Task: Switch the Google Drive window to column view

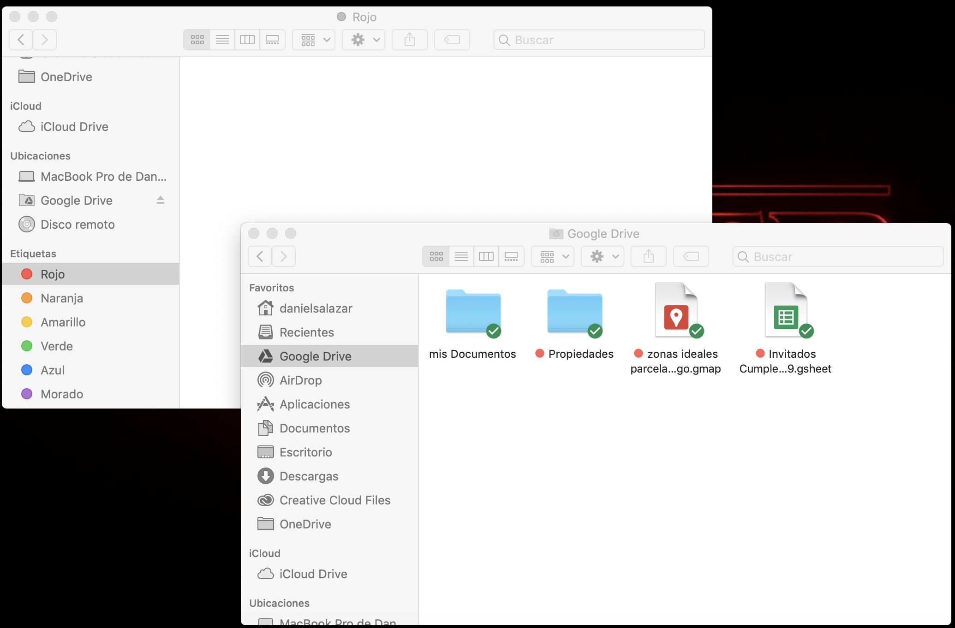Action: tap(486, 256)
